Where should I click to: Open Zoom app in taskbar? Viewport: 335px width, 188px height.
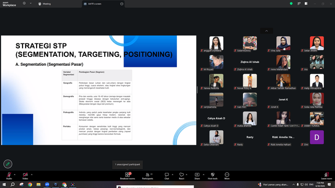point(47,184)
